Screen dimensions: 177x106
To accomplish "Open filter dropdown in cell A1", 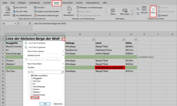I will click(x=64, y=39).
